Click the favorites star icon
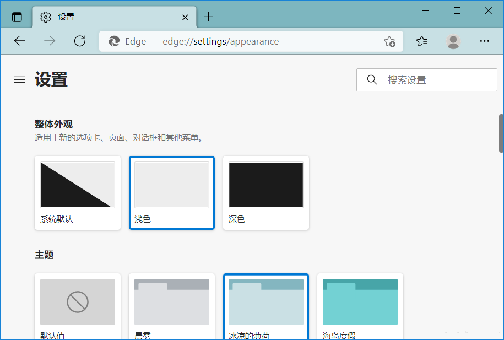The width and height of the screenshot is (504, 340). tap(422, 41)
